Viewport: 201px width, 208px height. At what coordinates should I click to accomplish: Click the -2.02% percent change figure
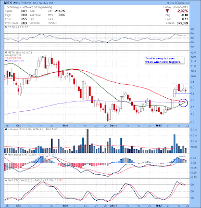[182, 11]
